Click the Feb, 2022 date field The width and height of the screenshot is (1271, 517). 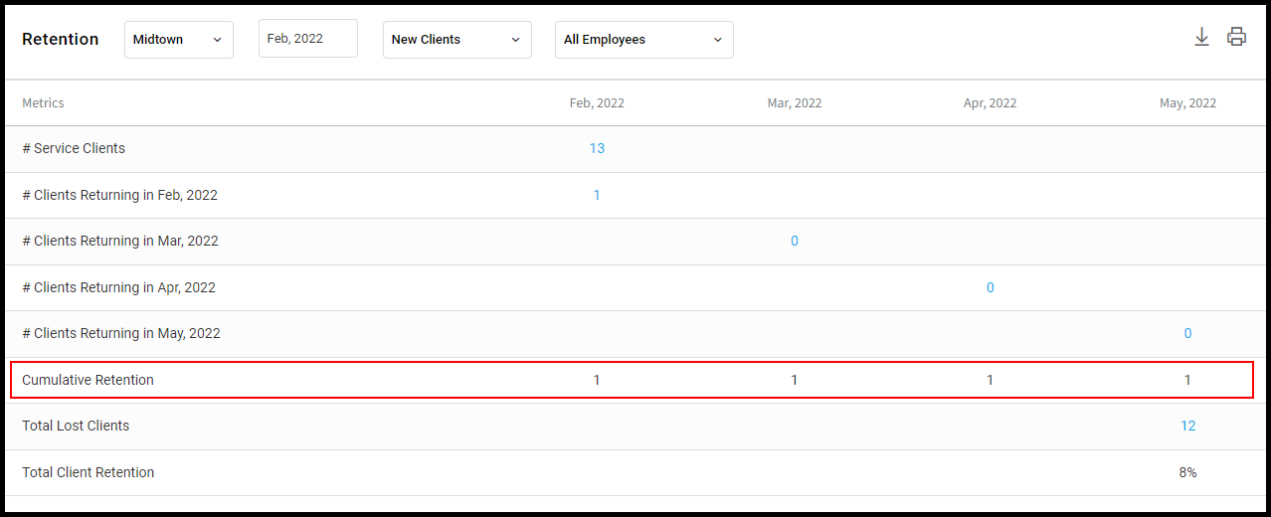coord(308,39)
